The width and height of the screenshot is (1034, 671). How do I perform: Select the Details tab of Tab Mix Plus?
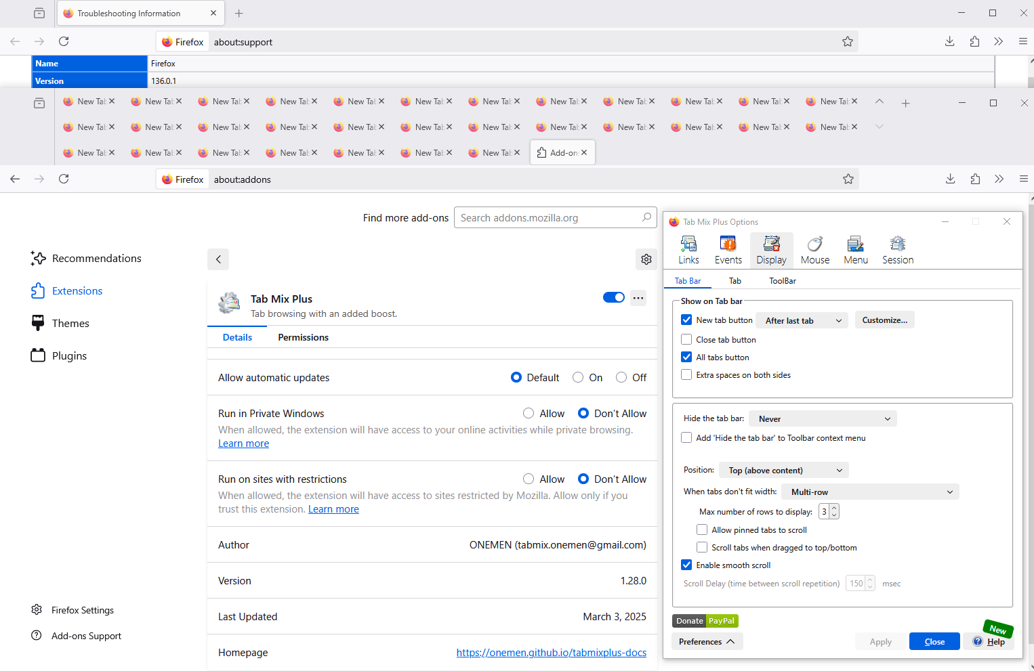(x=237, y=337)
